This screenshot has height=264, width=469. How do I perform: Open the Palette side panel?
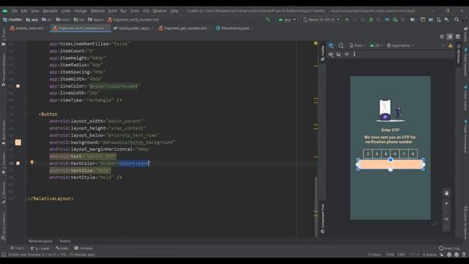pyautogui.click(x=322, y=53)
